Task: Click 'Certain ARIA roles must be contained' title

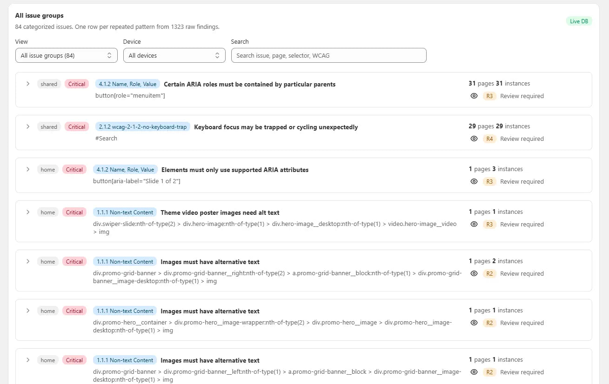Action: pyautogui.click(x=250, y=84)
